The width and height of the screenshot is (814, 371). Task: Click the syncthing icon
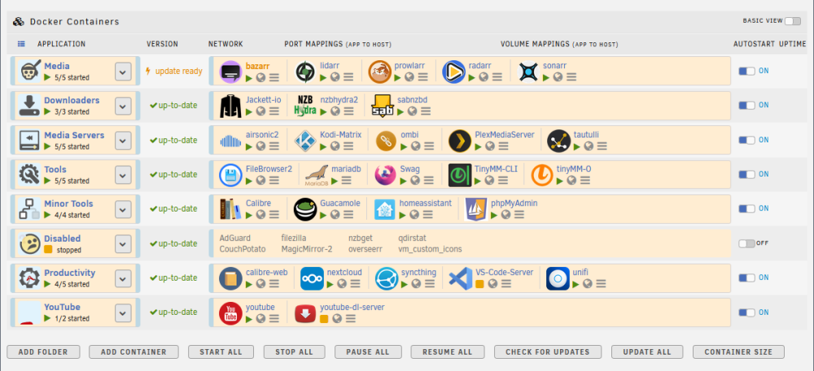pos(386,278)
